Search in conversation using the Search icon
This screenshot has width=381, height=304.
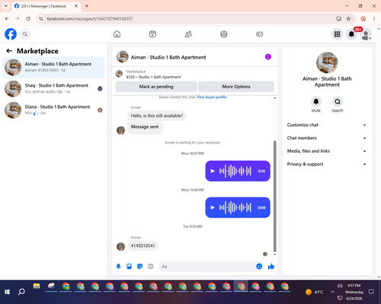click(x=338, y=102)
